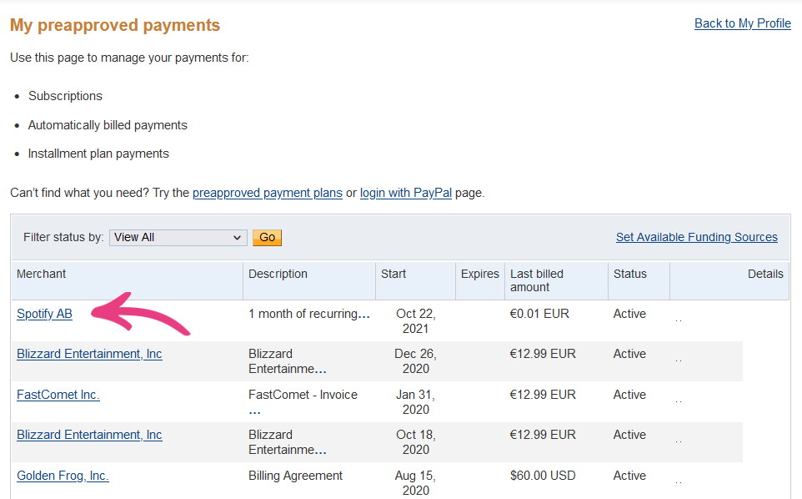Select the $60.00 USD billed amount
The image size is (802, 499).
[543, 476]
